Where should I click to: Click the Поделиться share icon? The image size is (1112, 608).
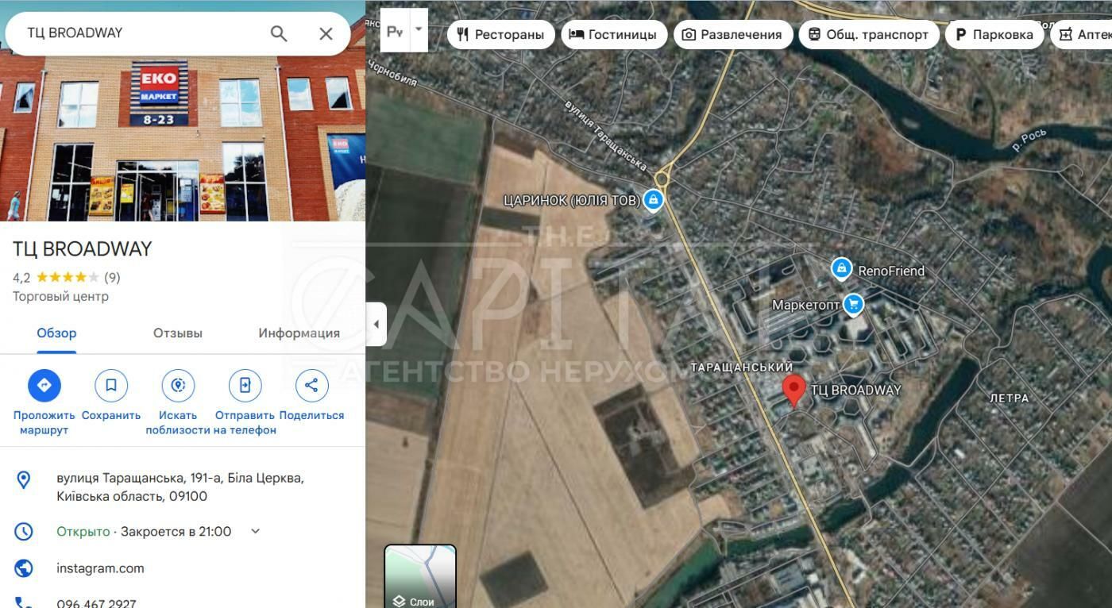click(311, 385)
